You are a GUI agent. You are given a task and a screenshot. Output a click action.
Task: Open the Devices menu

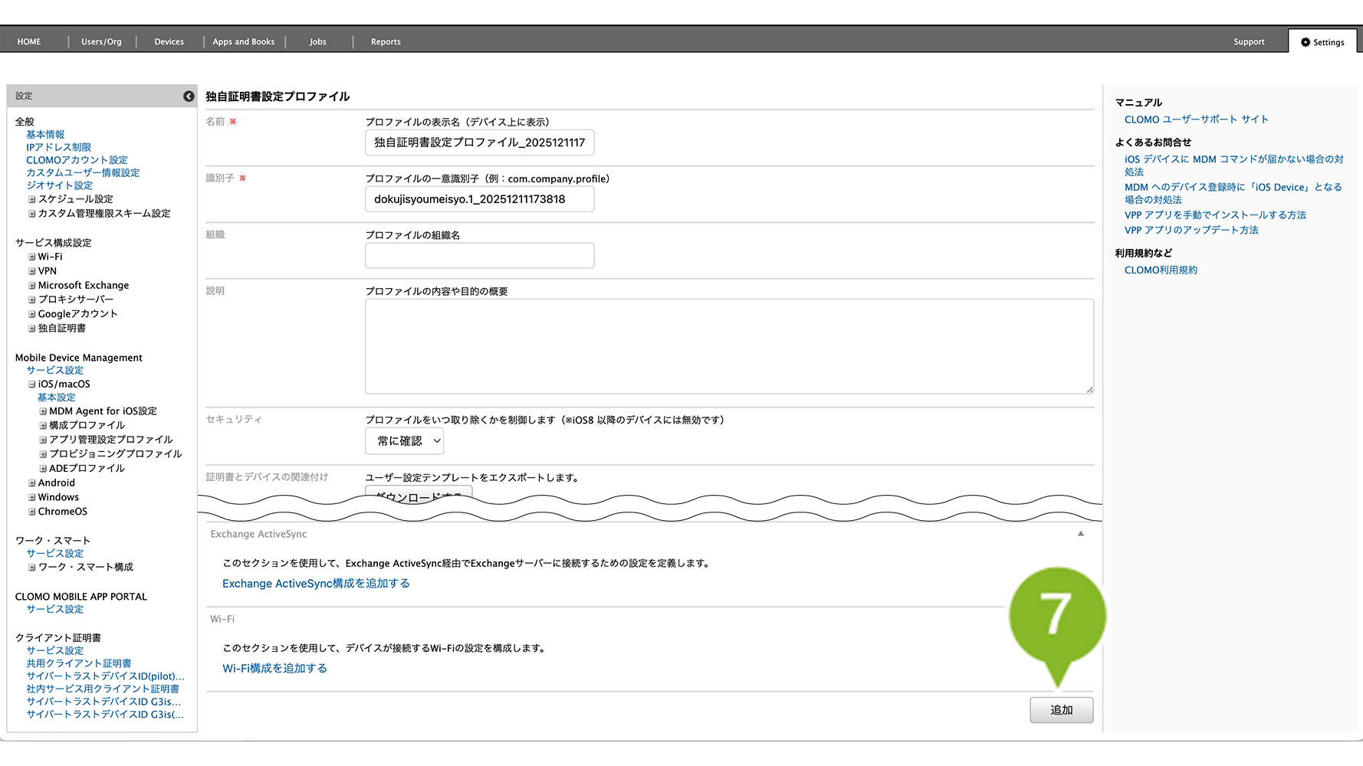point(169,42)
